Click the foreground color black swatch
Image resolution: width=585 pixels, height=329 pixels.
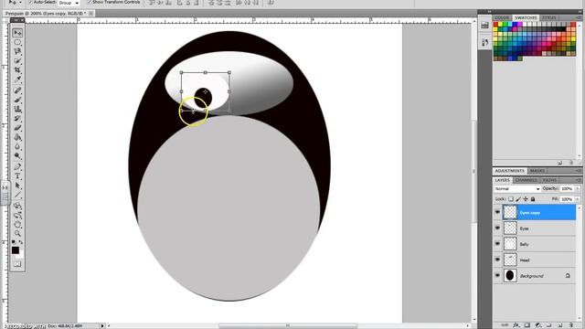pyautogui.click(x=16, y=249)
